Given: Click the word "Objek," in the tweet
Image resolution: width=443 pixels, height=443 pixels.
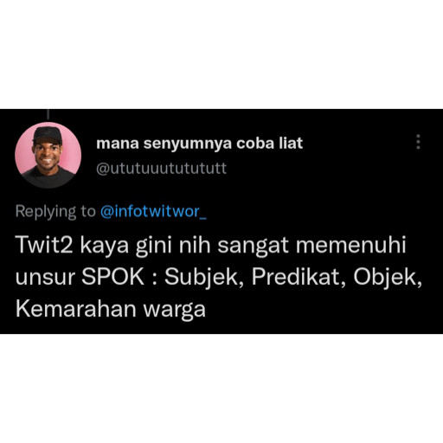Looking at the screenshot, I should [388, 278].
